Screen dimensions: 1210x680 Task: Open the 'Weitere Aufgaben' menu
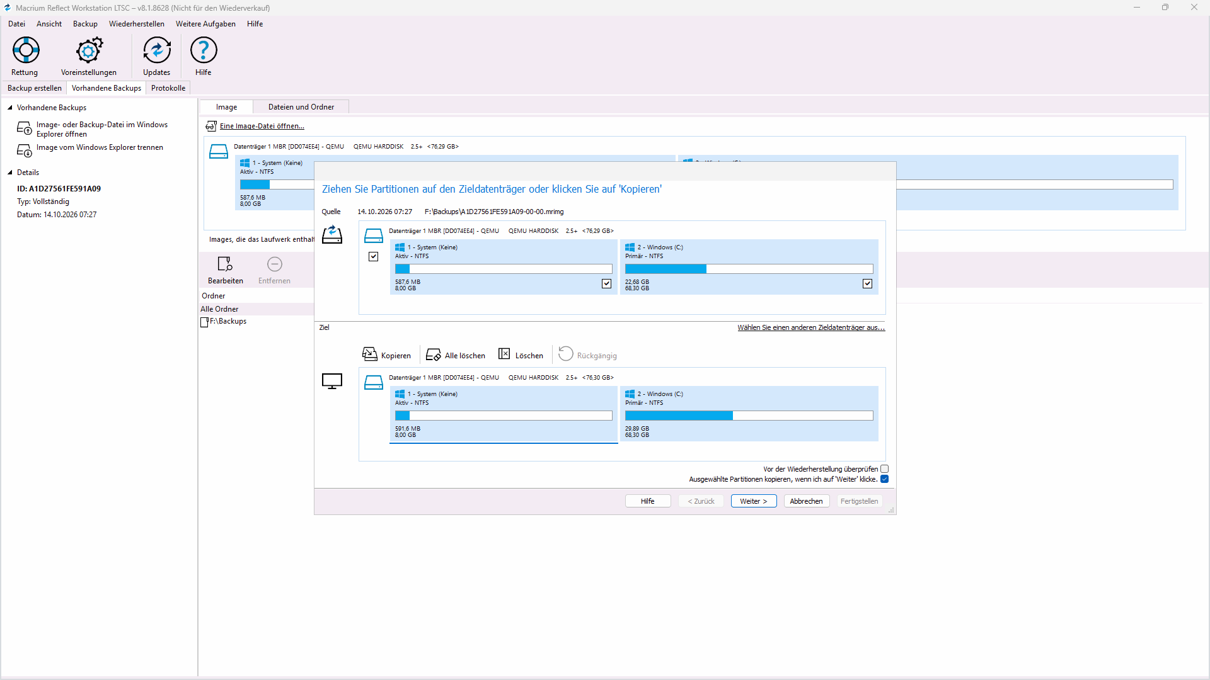coord(205,24)
